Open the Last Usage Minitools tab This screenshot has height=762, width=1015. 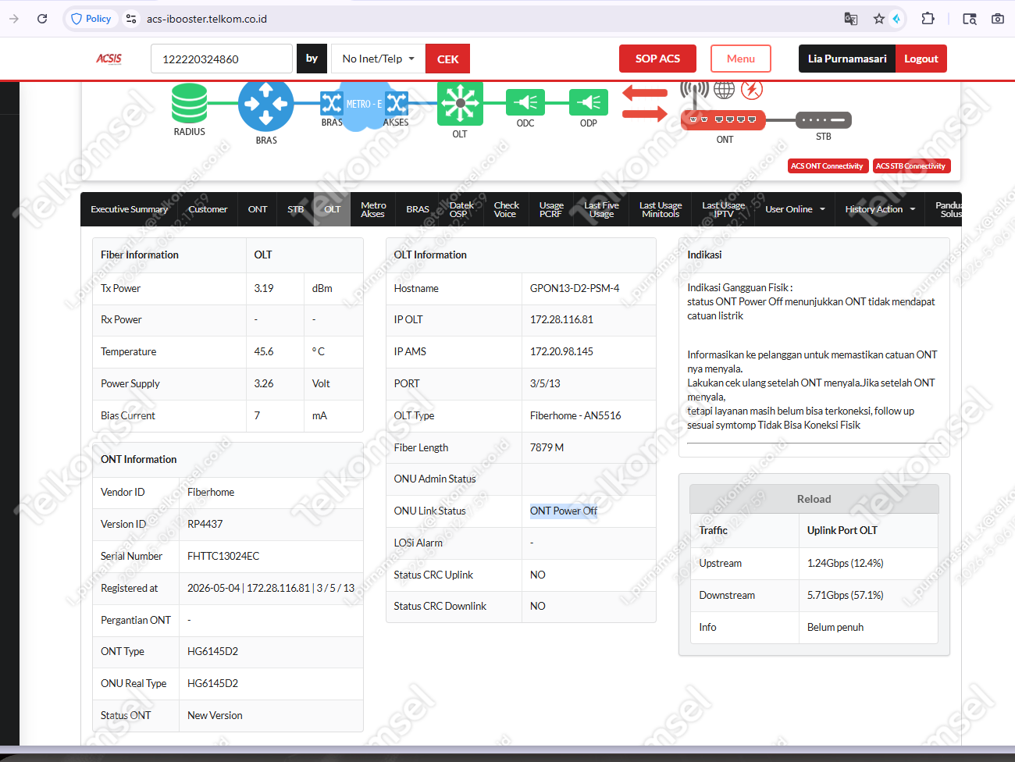coord(661,209)
